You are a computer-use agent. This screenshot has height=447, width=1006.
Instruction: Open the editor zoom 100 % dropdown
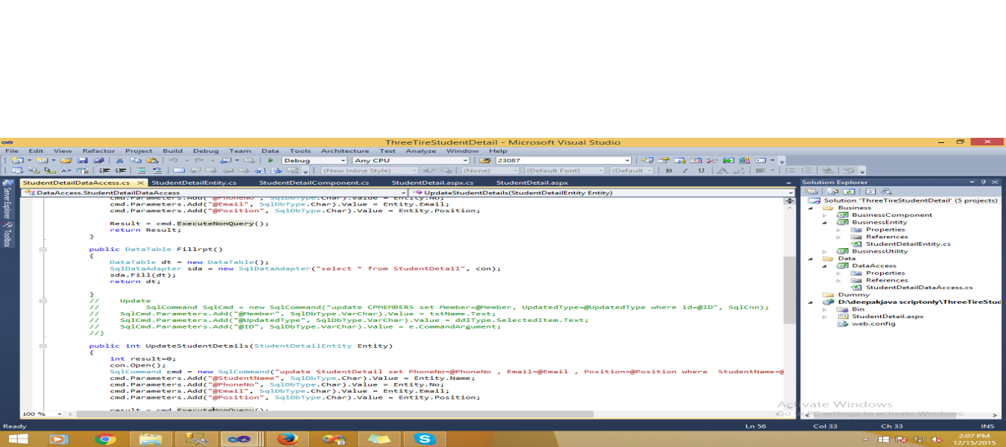tap(59, 413)
